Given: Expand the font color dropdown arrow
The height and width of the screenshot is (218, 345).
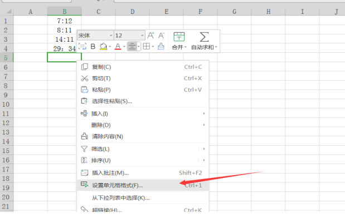Looking at the screenshot, I should point(124,47).
